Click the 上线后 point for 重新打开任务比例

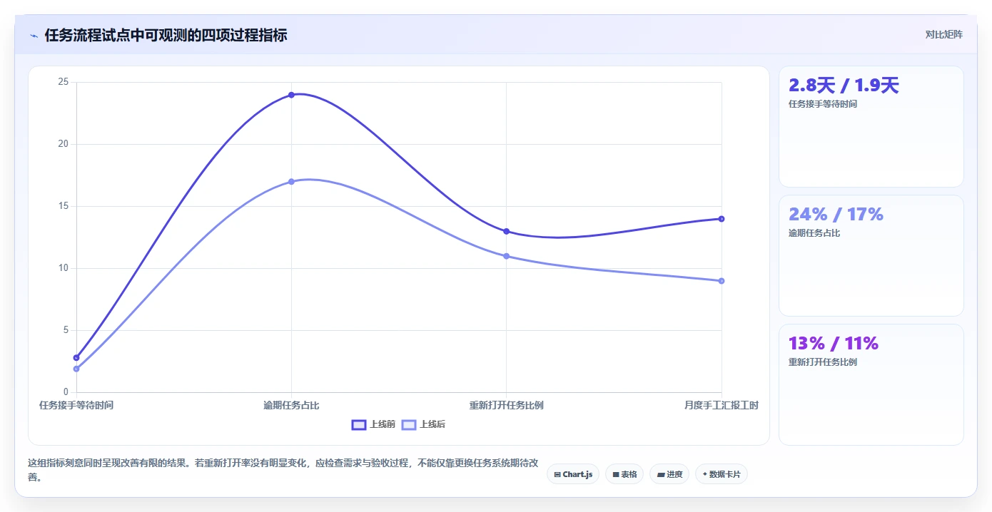pos(506,256)
